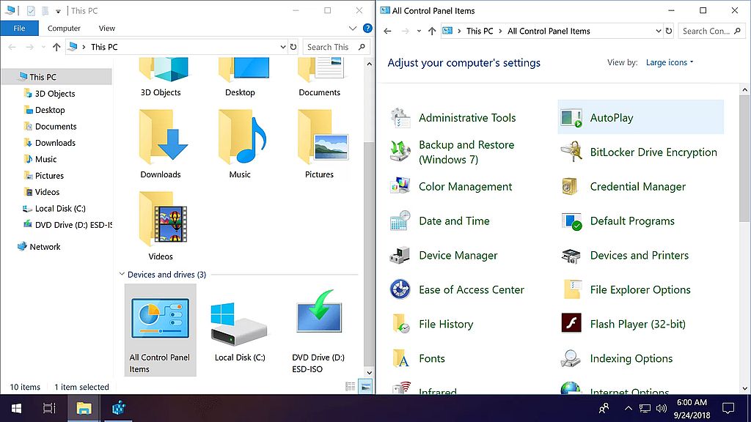Screen dimensions: 751x422
Task: Open volume control in system tray
Action: click(662, 408)
